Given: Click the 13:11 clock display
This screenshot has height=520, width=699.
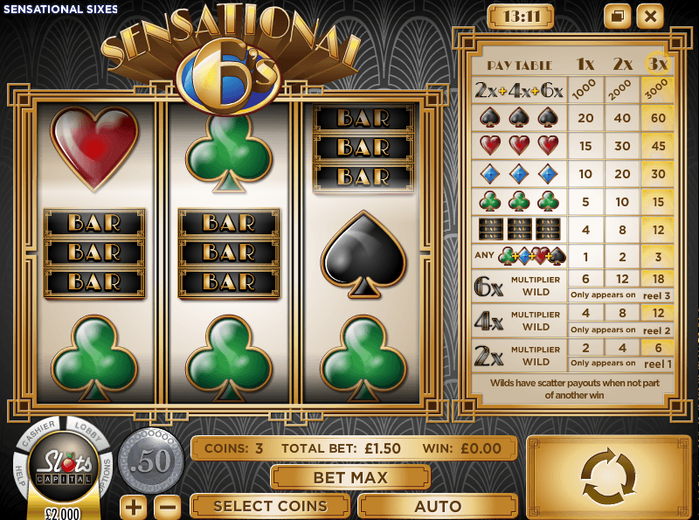Looking at the screenshot, I should pos(521,17).
